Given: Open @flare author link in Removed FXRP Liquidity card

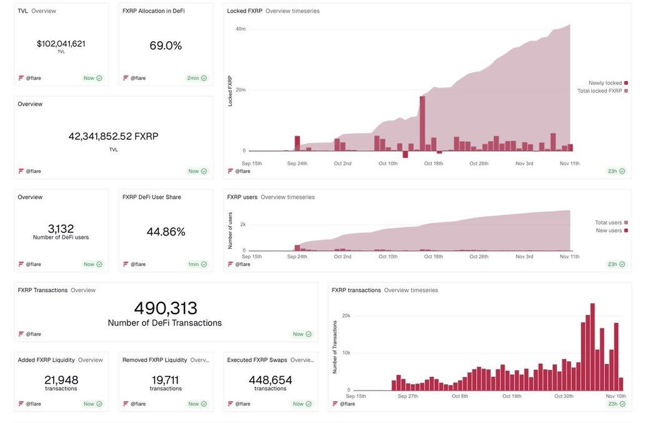Looking at the screenshot, I should [138, 404].
